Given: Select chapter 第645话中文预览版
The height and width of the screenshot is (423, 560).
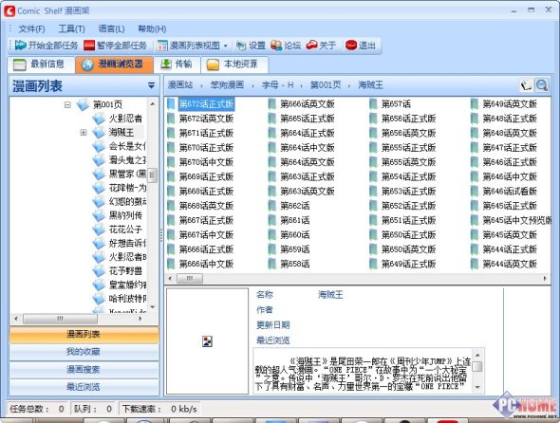Looking at the screenshot, I should click(516, 220).
